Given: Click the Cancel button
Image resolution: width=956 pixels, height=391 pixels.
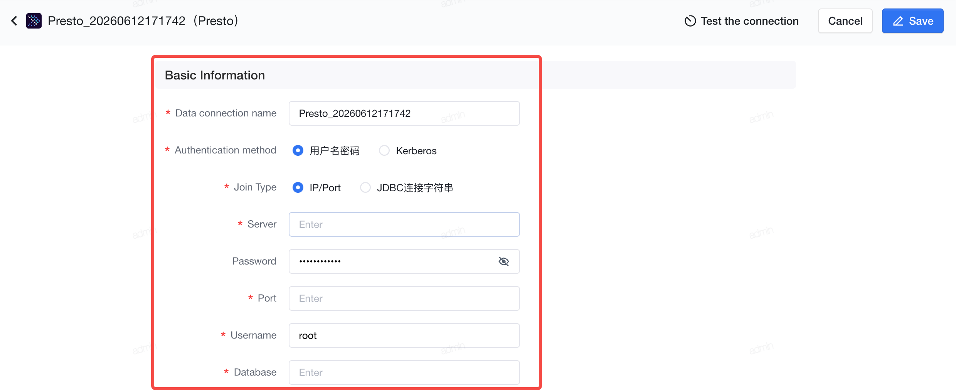Looking at the screenshot, I should [845, 21].
